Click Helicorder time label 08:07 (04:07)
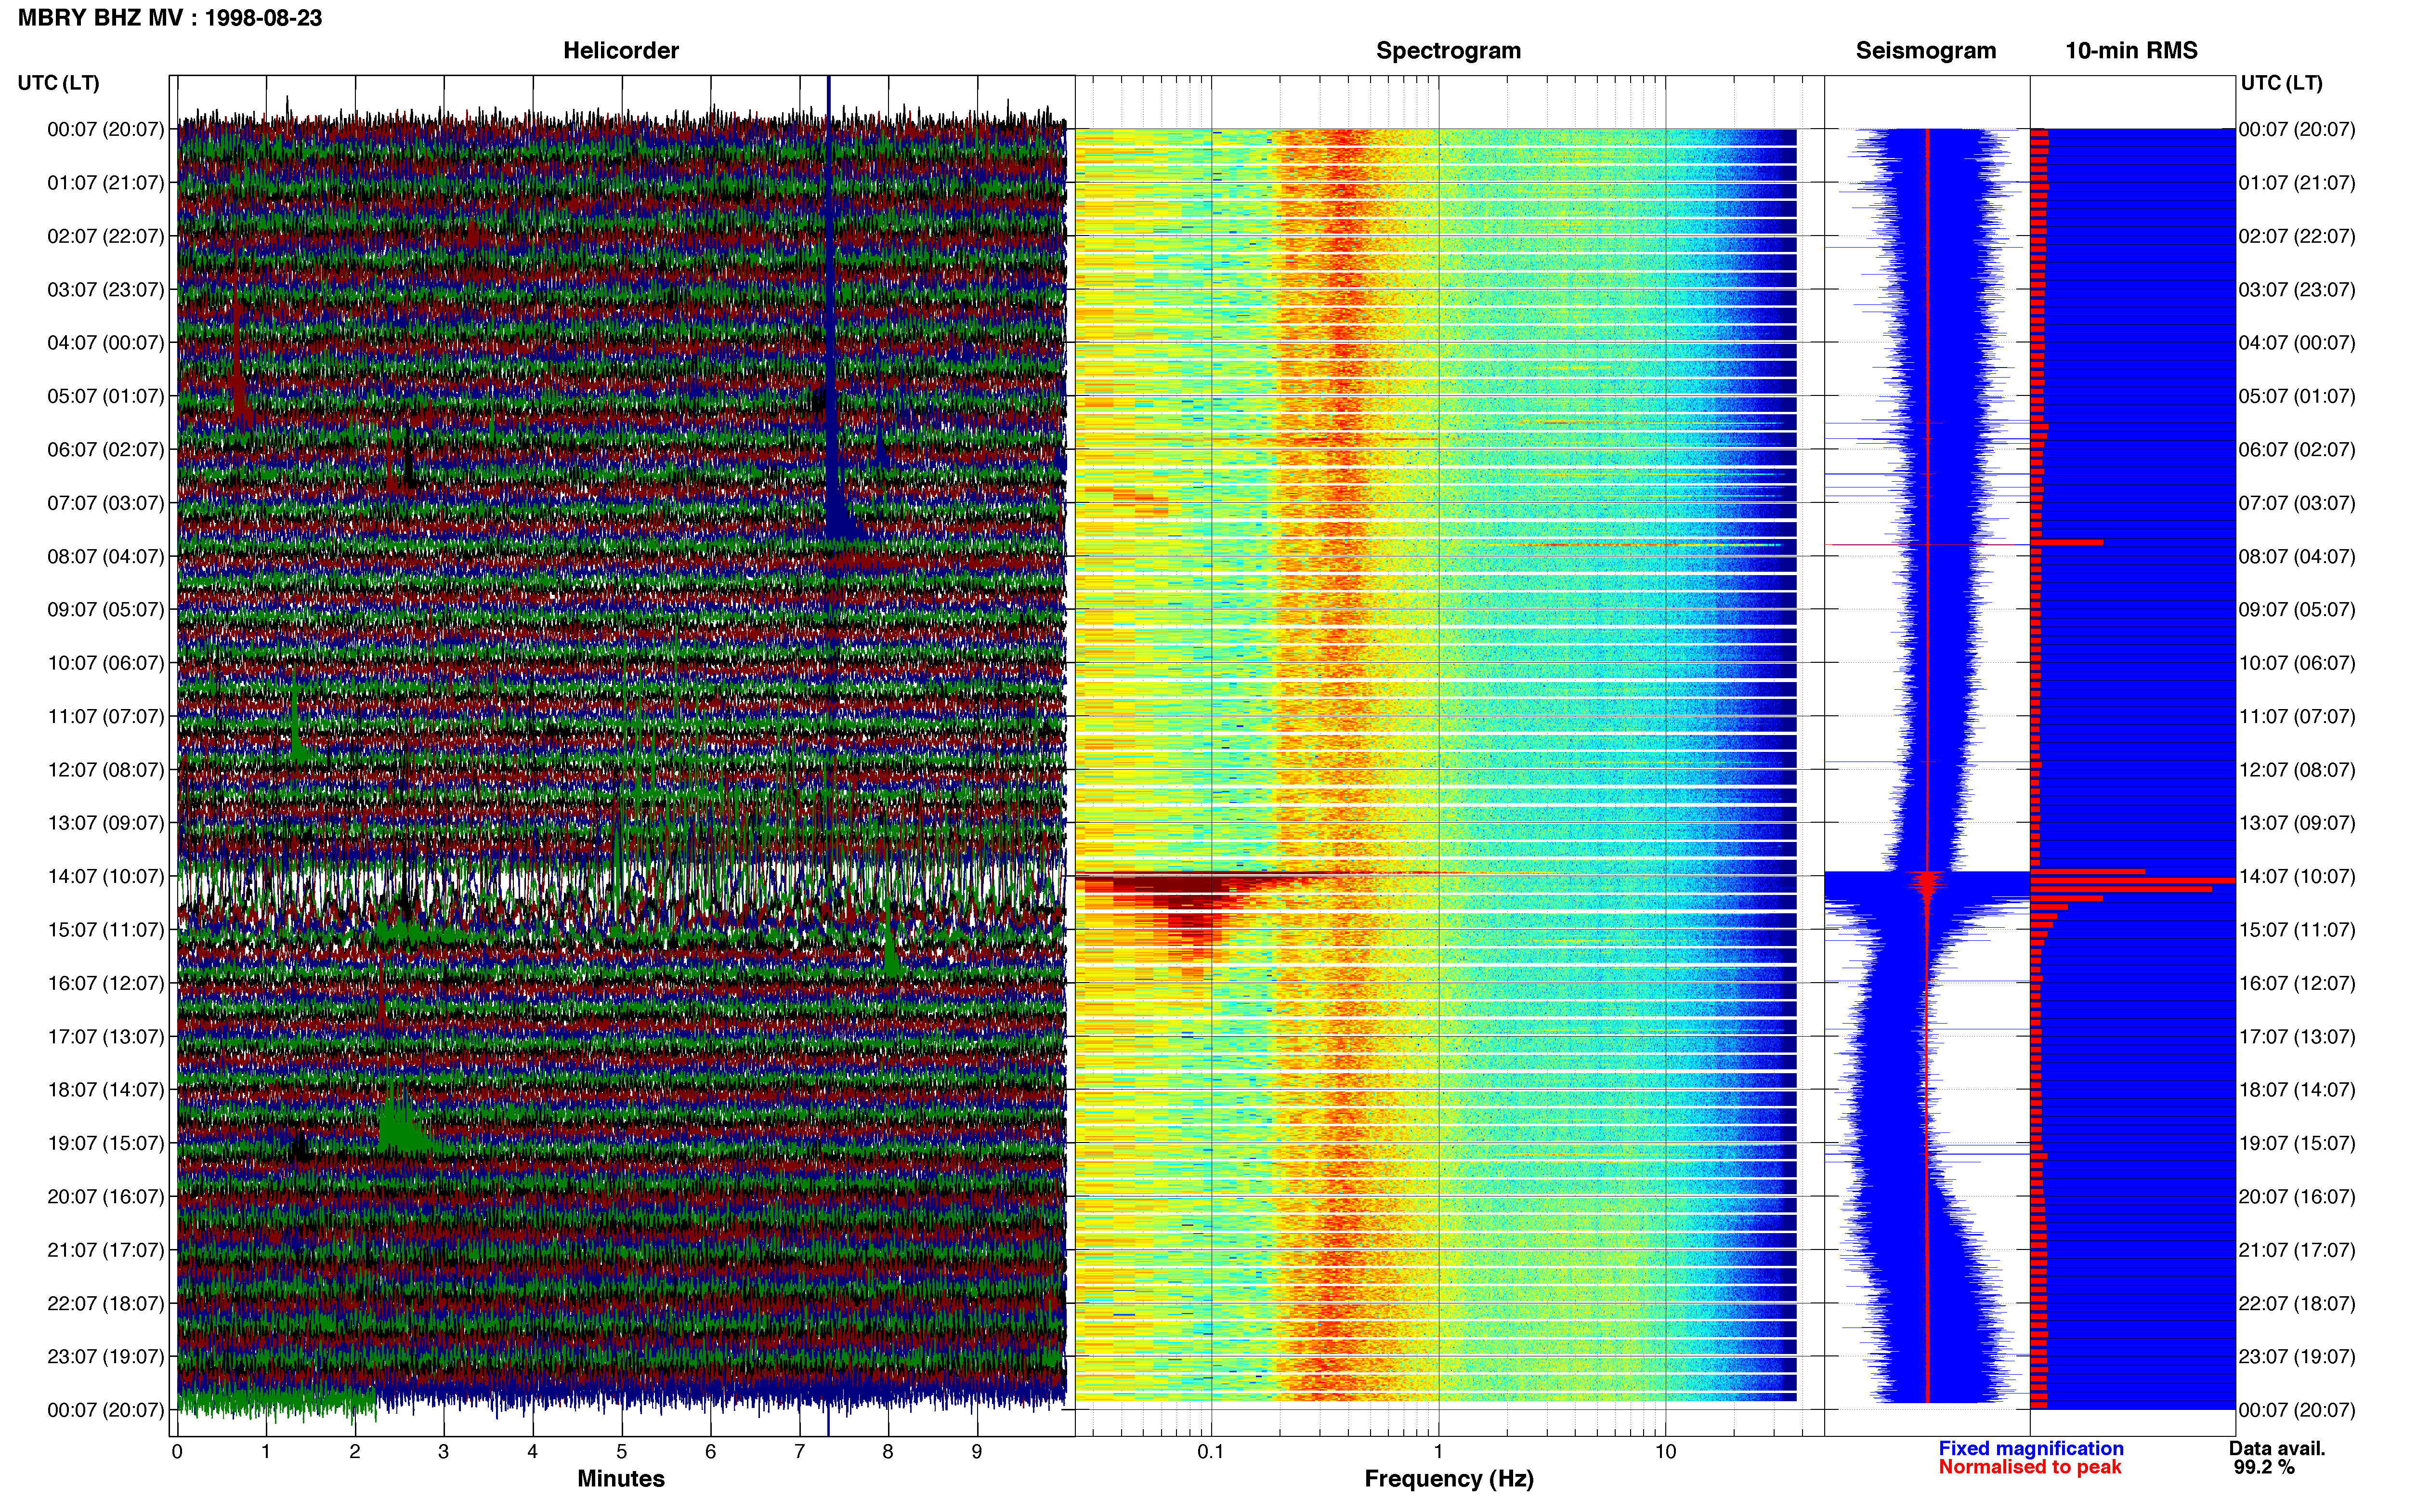 [106, 556]
